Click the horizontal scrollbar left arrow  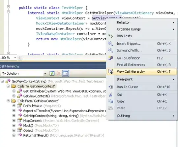click(20, 58)
